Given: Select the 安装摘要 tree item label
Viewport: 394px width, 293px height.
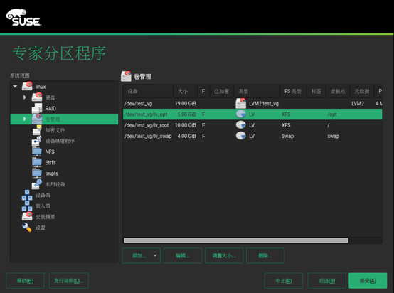Looking at the screenshot, I should click(46, 217).
